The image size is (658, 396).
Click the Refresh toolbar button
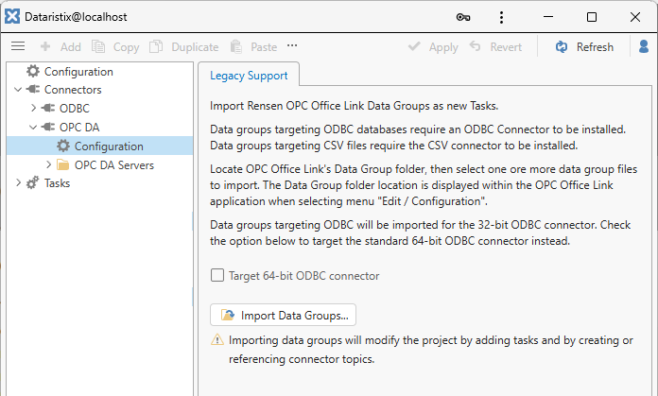[583, 46]
